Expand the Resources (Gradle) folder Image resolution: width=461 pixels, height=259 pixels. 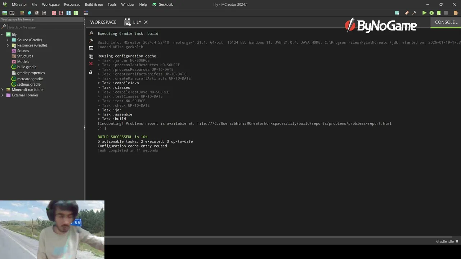(8, 45)
